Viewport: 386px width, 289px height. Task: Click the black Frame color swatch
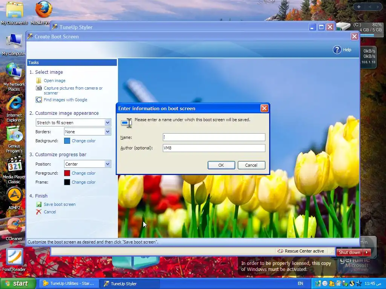(67, 182)
